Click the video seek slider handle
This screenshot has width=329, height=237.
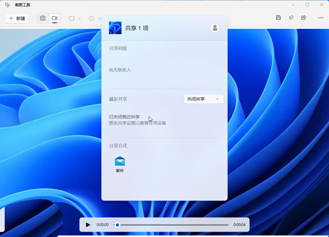(x=117, y=225)
